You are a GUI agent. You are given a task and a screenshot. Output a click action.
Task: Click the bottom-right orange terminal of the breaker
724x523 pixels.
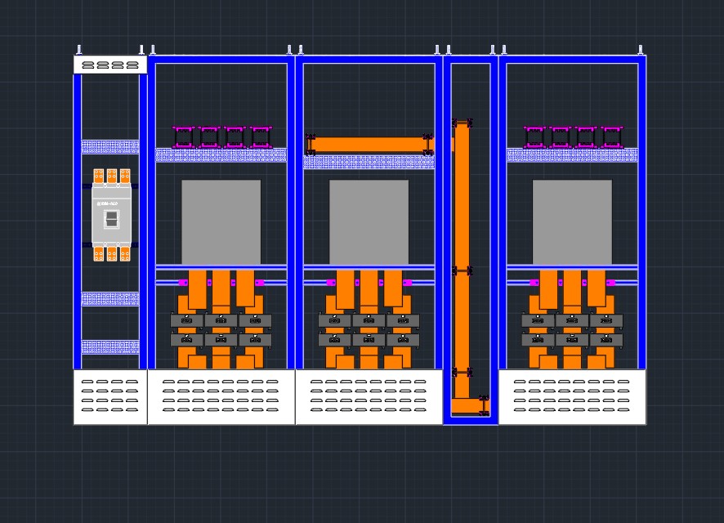click(125, 254)
